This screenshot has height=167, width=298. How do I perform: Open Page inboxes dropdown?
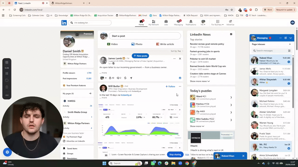click(x=271, y=44)
